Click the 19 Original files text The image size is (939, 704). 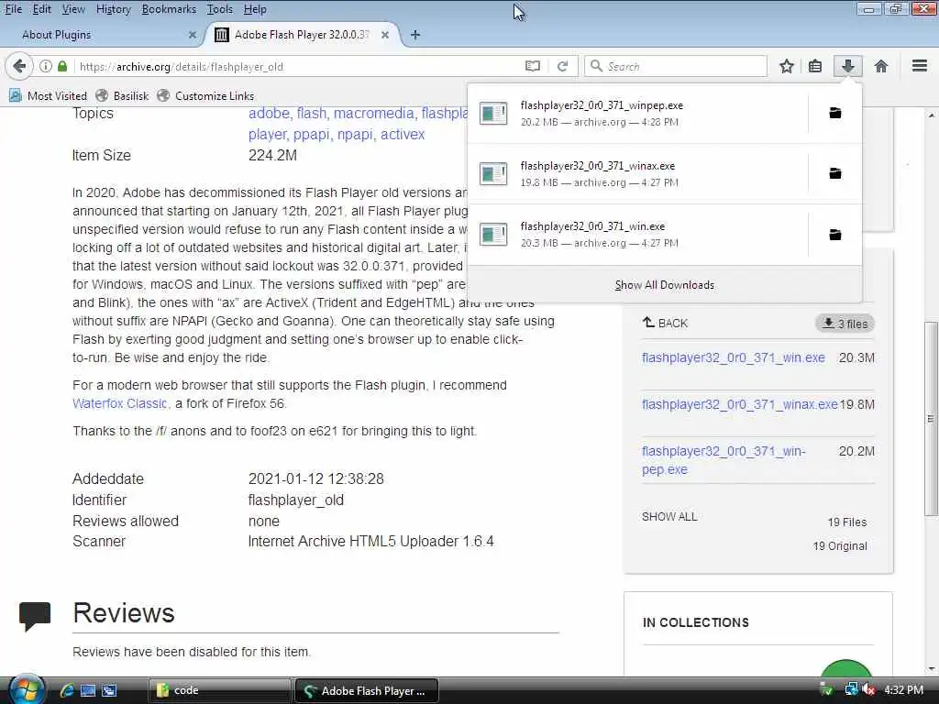click(840, 546)
